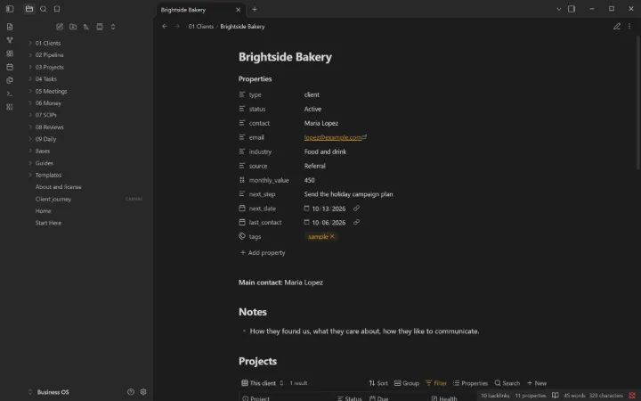Open command palette ribbon icon

[x=10, y=94]
